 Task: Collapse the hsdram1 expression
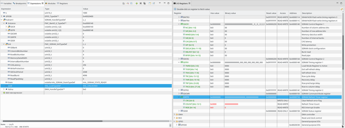tap(2, 20)
